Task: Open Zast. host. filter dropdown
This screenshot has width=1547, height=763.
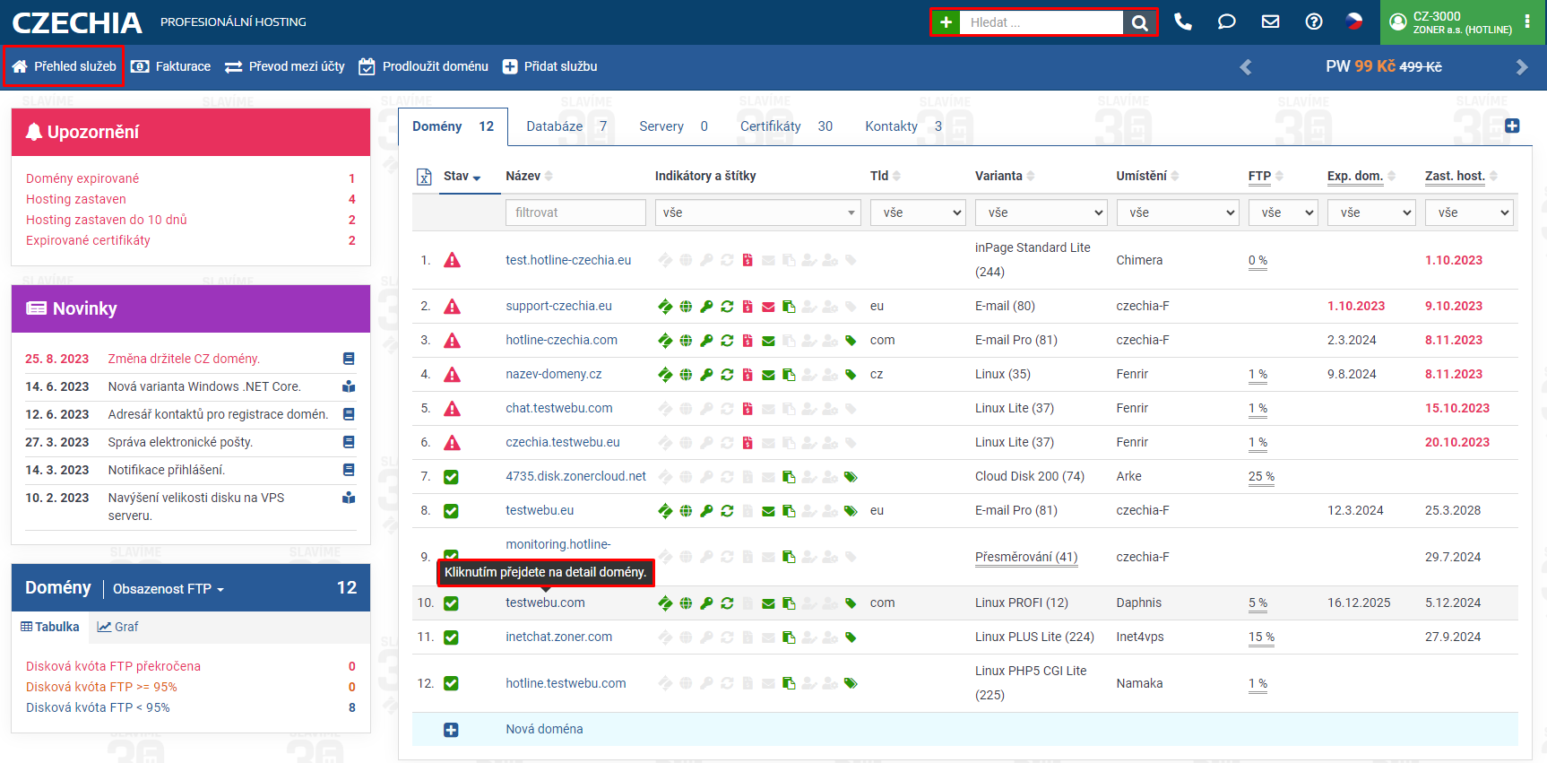Action: (1469, 212)
